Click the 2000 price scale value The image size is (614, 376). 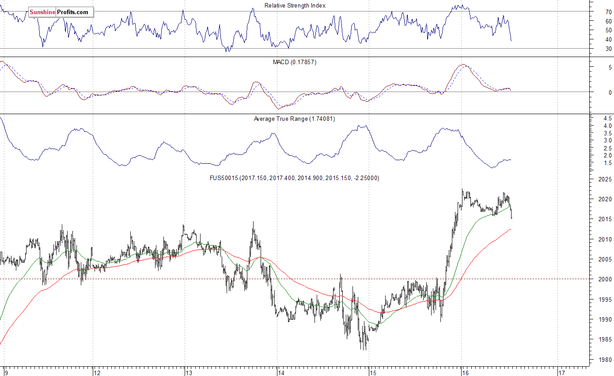point(605,280)
